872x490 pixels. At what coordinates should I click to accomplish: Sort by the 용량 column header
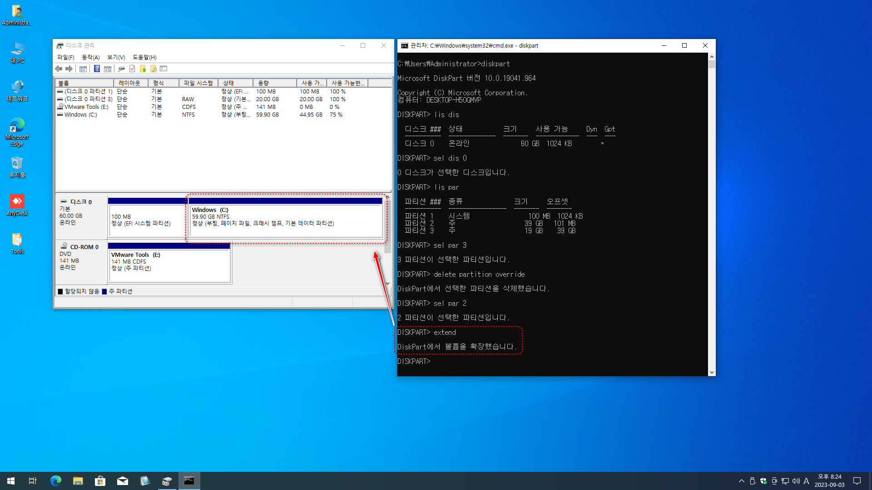pos(275,83)
